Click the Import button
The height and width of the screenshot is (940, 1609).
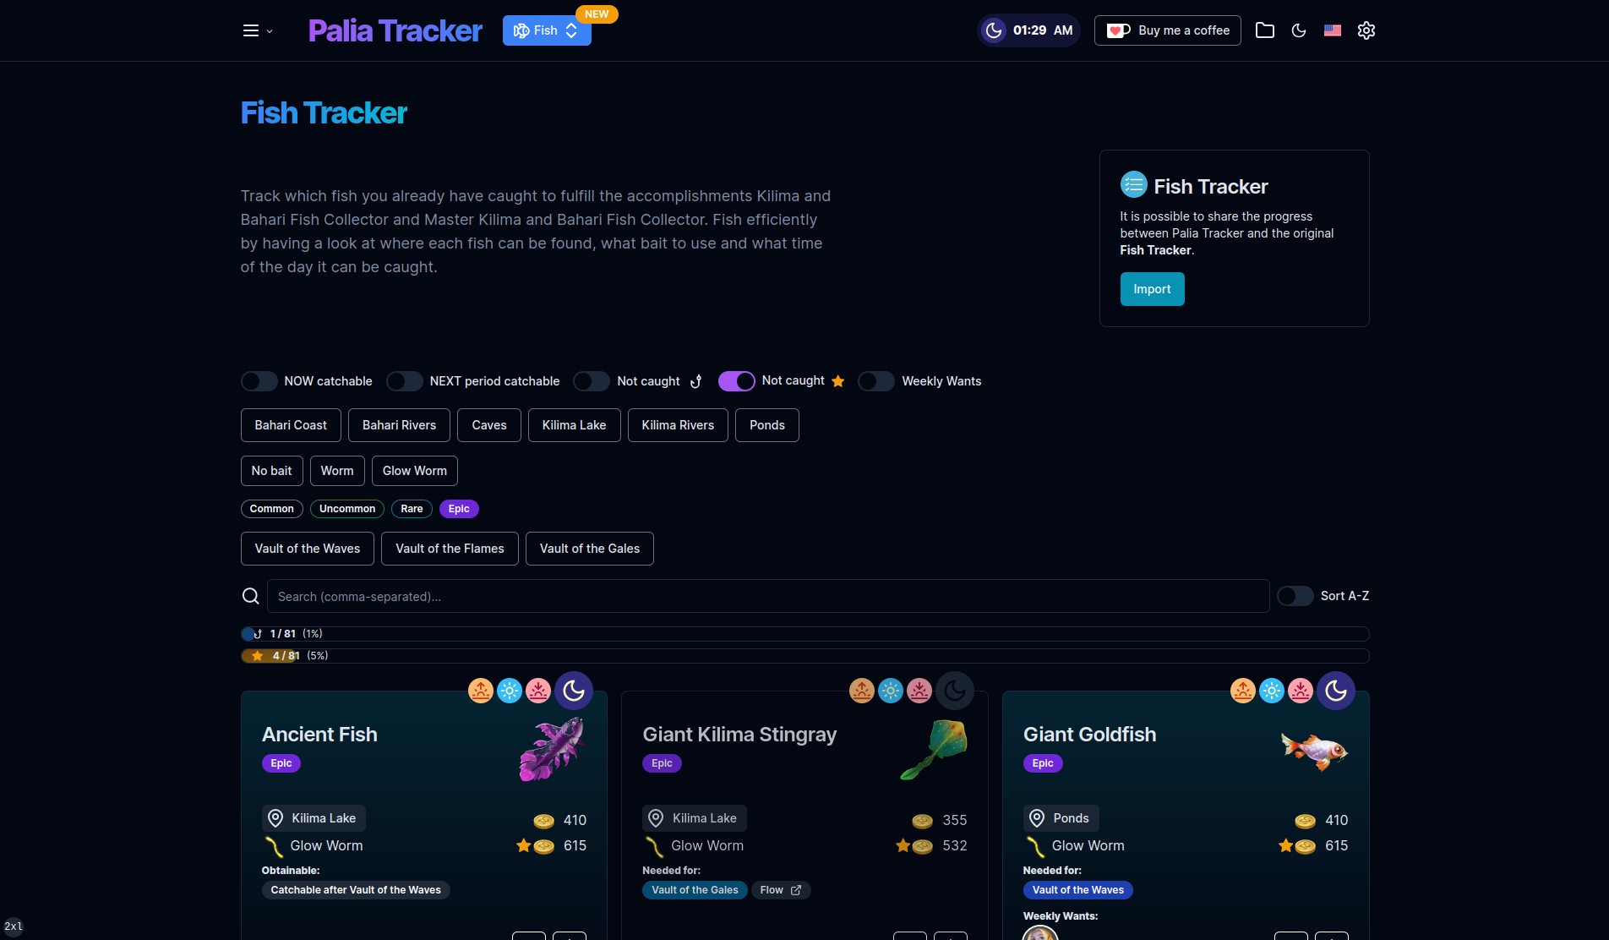(x=1152, y=288)
